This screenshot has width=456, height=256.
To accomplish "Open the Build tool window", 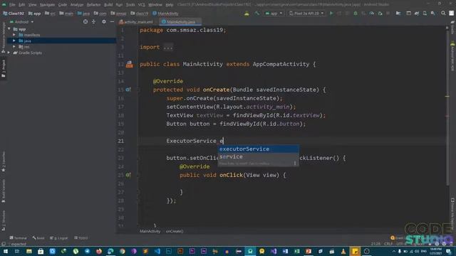I will tap(38, 238).
